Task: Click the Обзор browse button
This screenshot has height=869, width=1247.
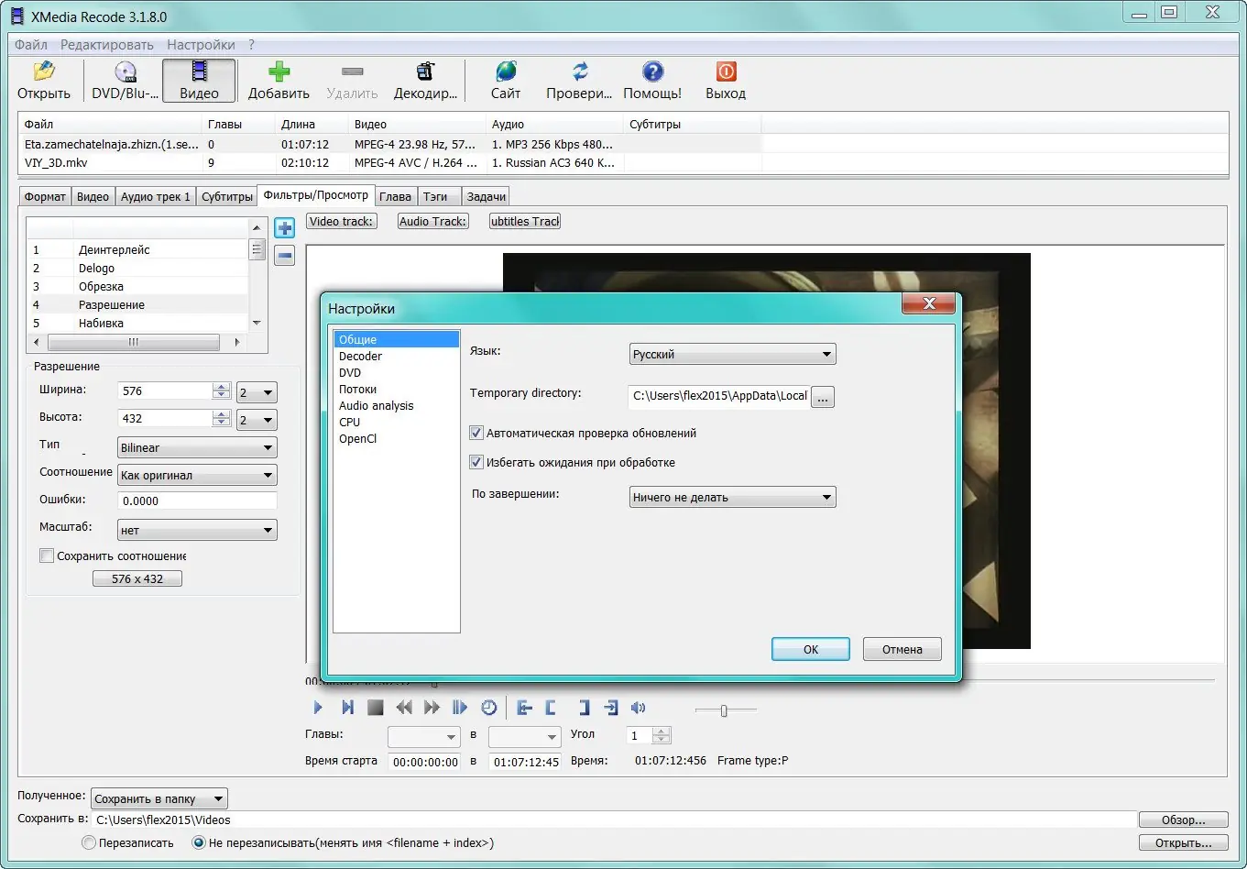Action: (1183, 820)
